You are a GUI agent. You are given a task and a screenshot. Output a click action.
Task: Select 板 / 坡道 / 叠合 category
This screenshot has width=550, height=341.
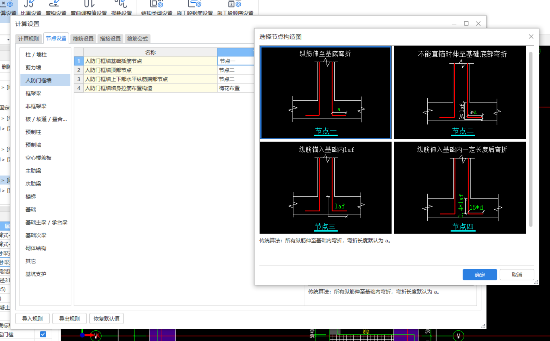45,119
